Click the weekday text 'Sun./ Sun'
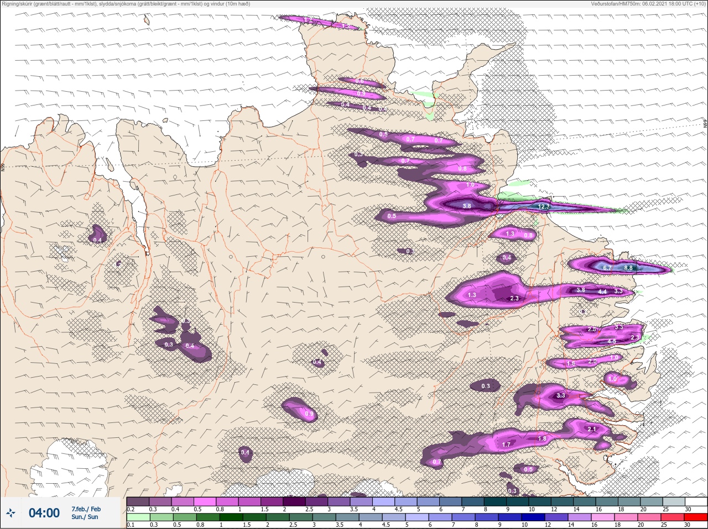The image size is (708, 529). pos(85,517)
